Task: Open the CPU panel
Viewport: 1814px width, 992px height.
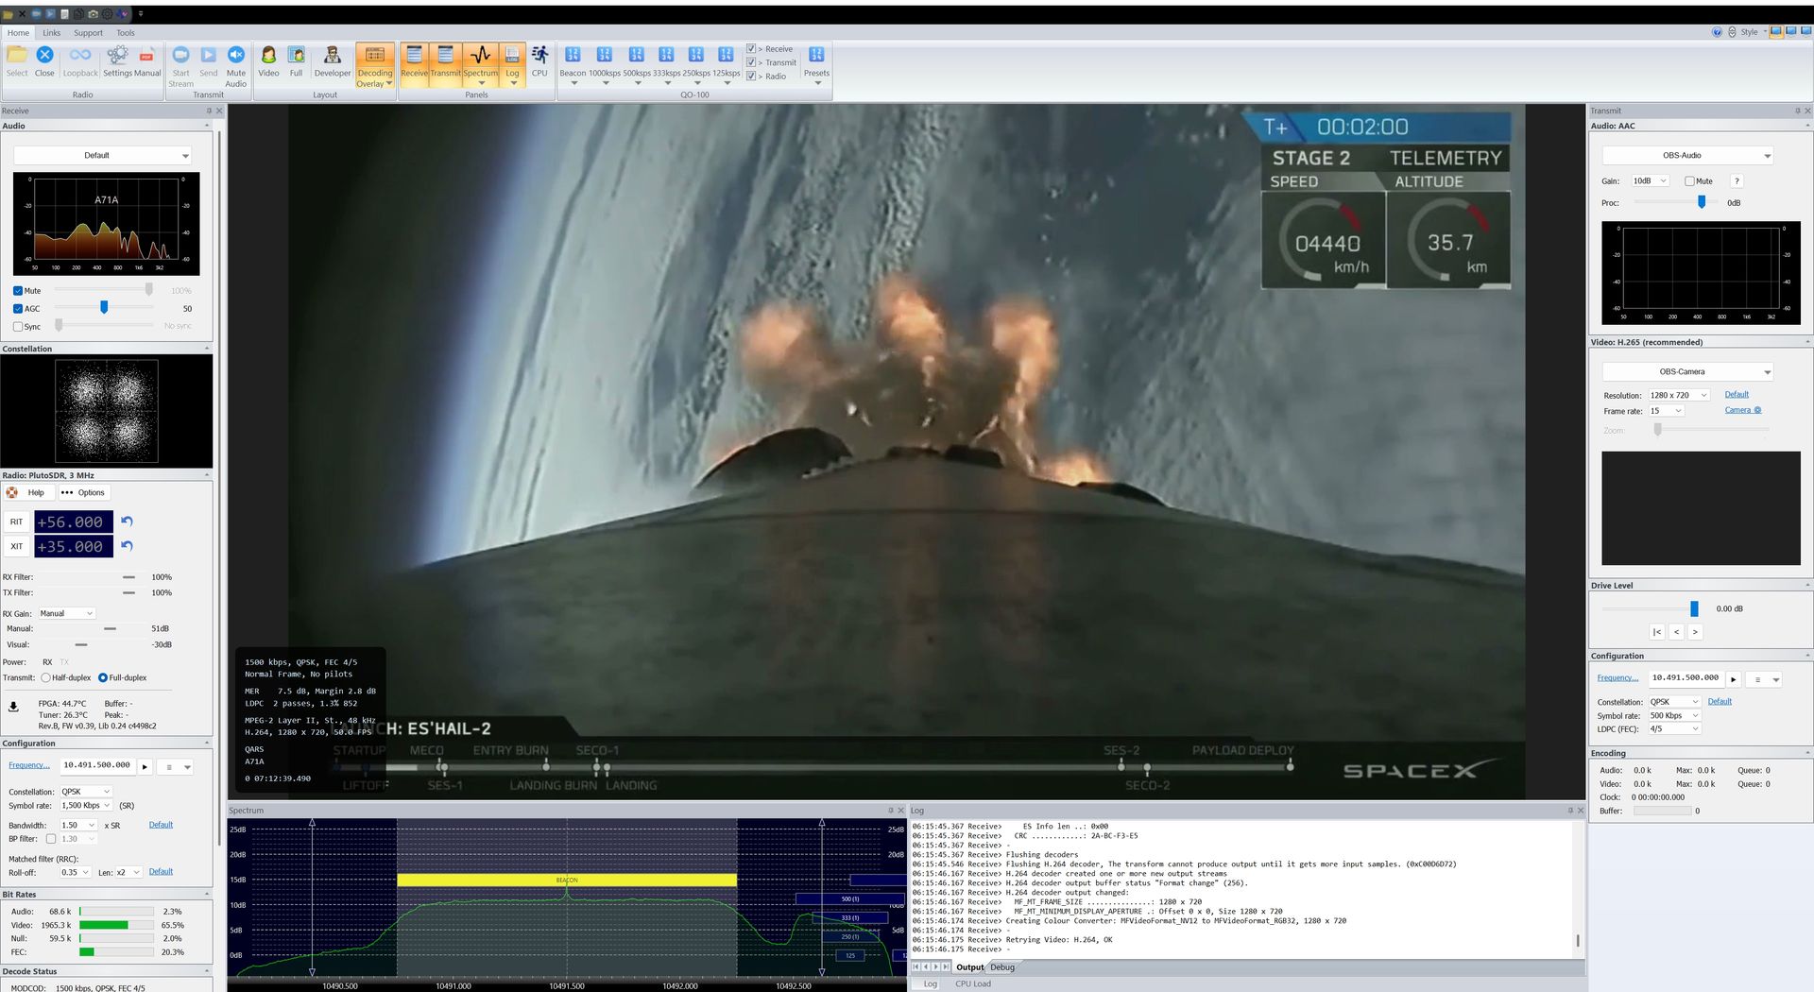Action: coord(539,59)
